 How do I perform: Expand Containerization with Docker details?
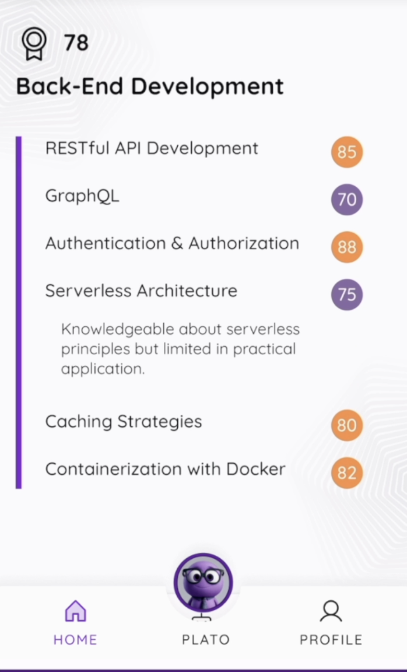pos(165,469)
